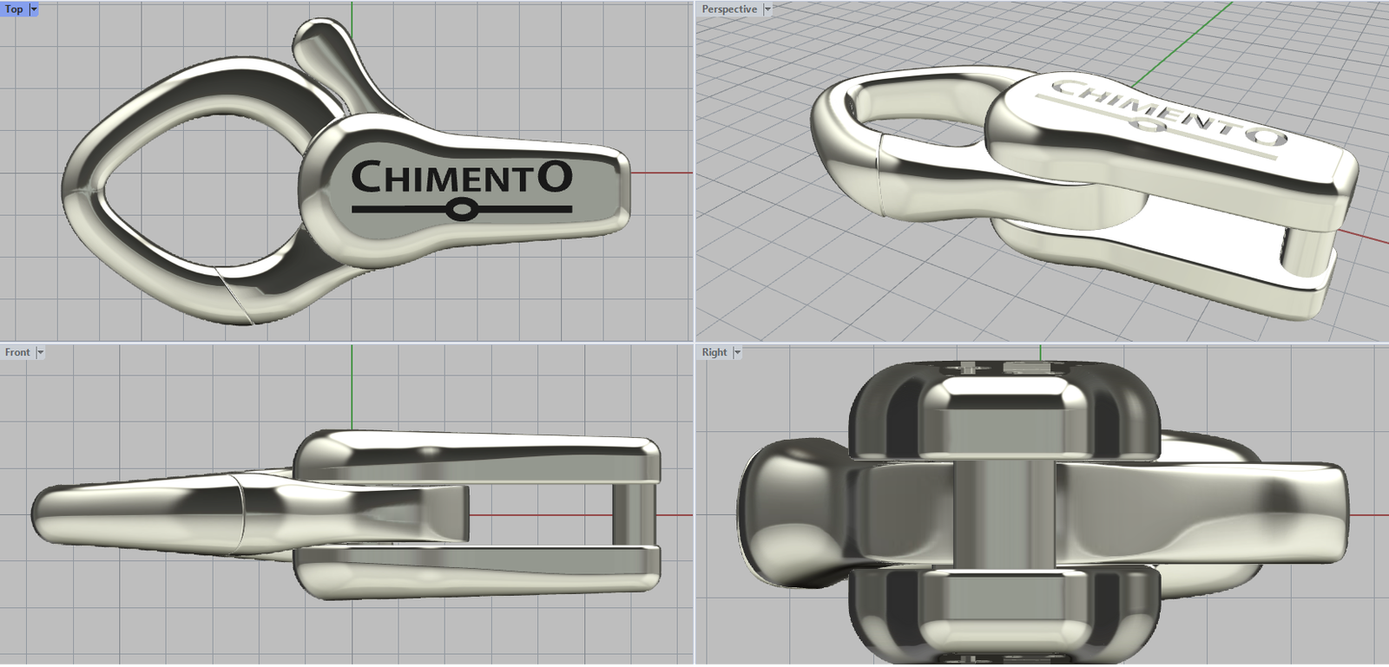Click the Perspective viewport title label
This screenshot has width=1389, height=667.
point(729,10)
